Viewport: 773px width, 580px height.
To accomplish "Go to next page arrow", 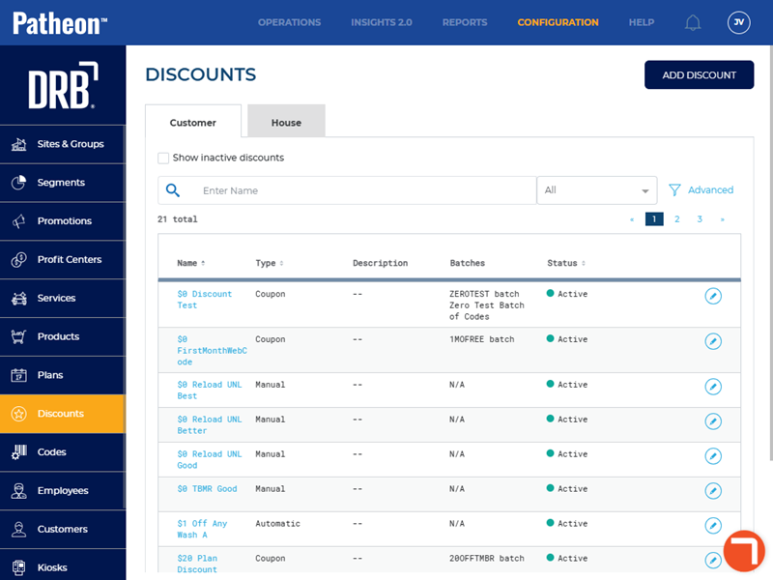I will coord(722,219).
